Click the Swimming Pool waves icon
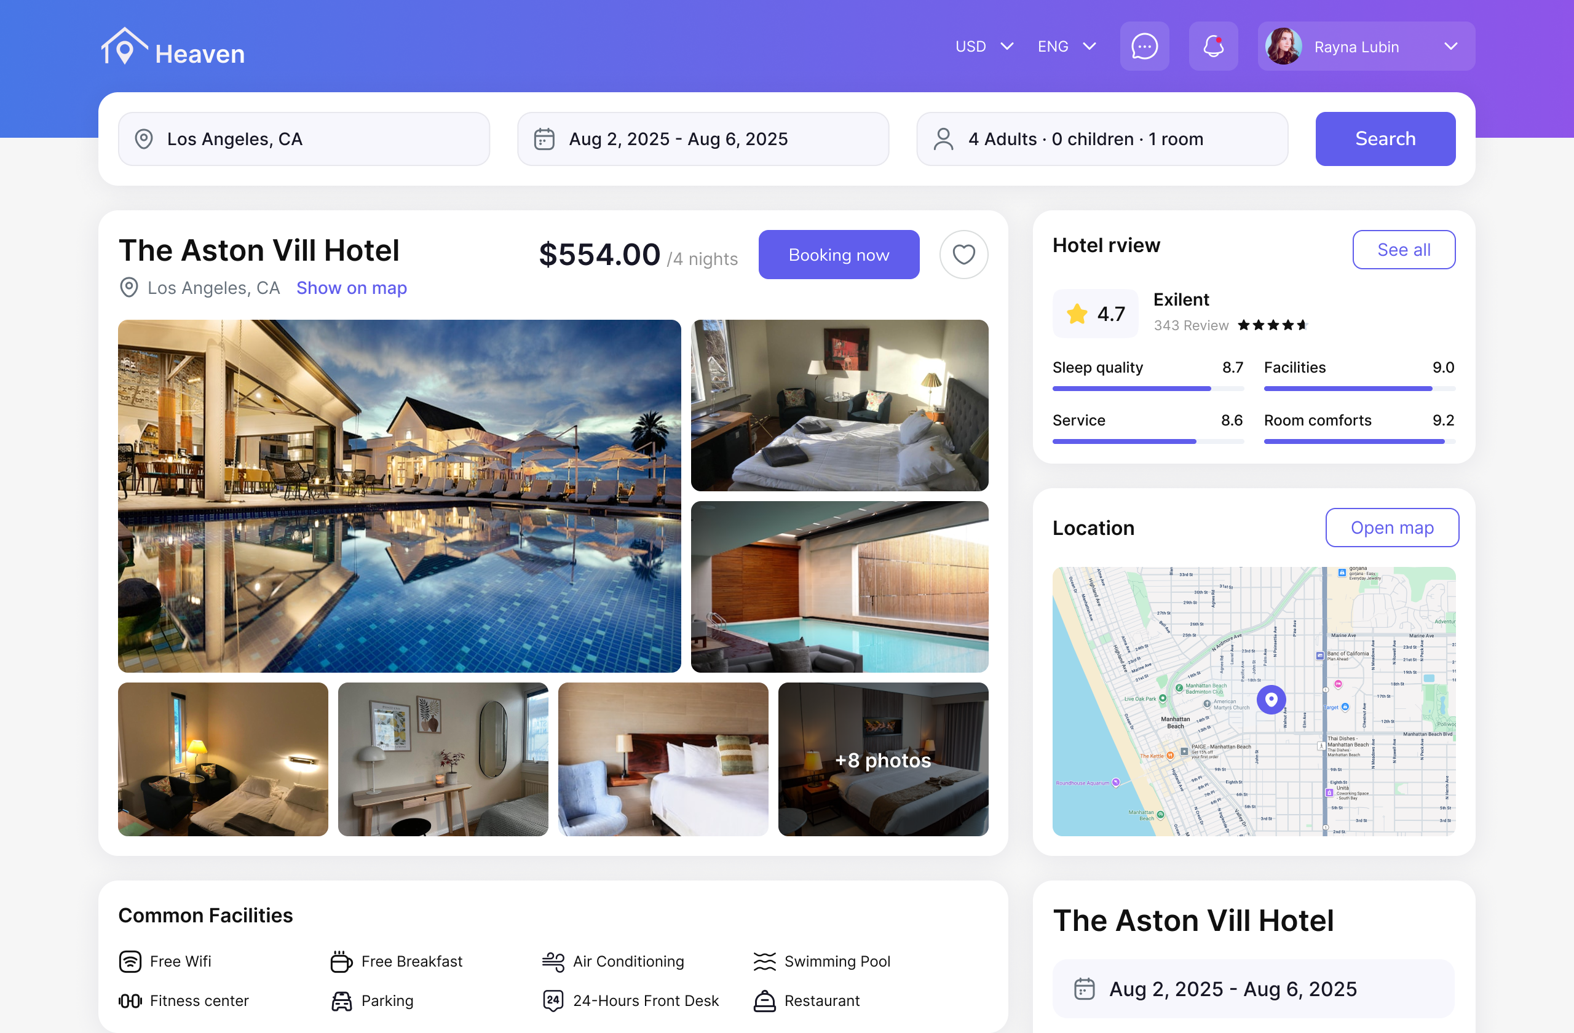The image size is (1574, 1033). [764, 961]
